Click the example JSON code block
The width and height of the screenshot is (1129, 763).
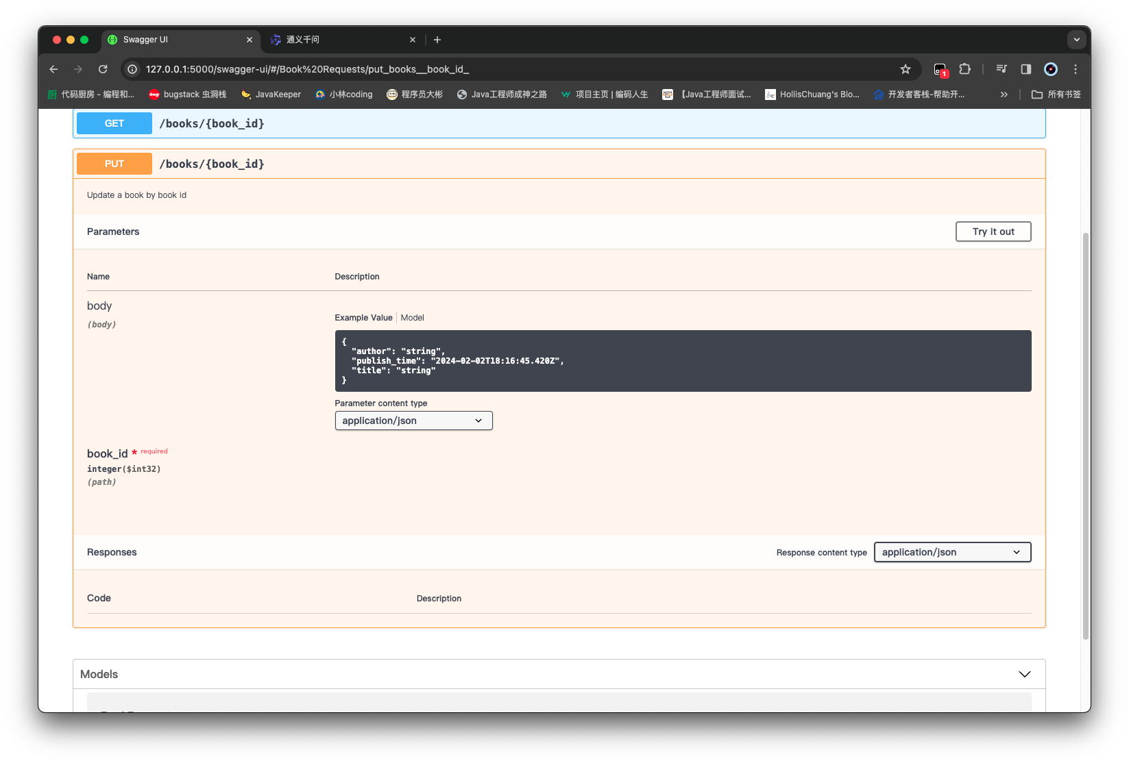[x=683, y=361]
